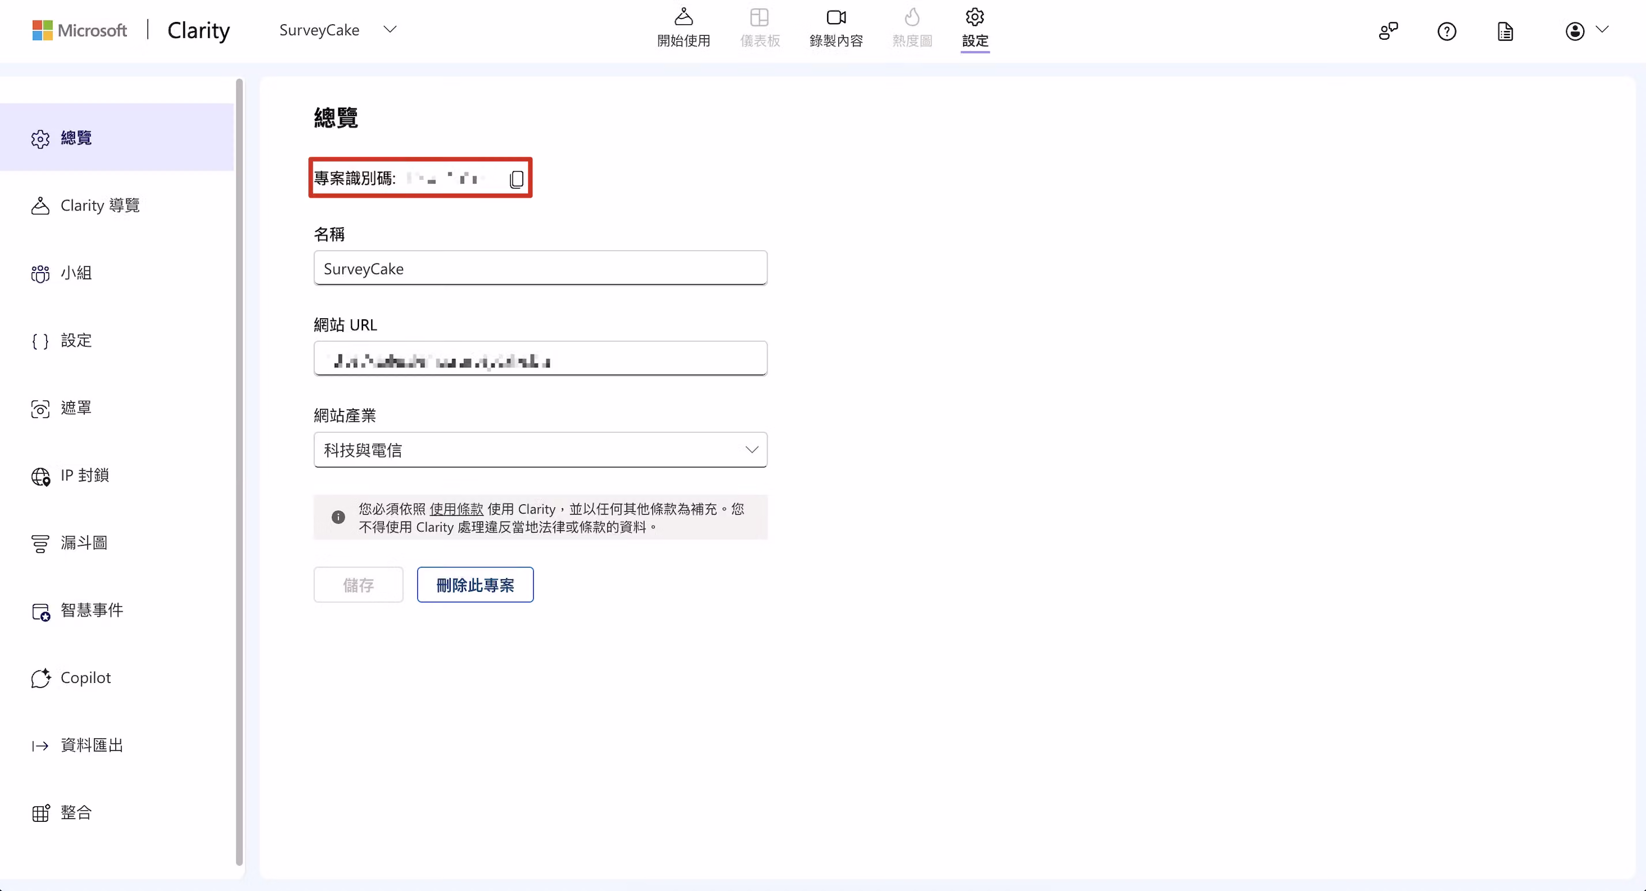Open 遮罩 masking settings
This screenshot has height=891, width=1646.
point(117,408)
